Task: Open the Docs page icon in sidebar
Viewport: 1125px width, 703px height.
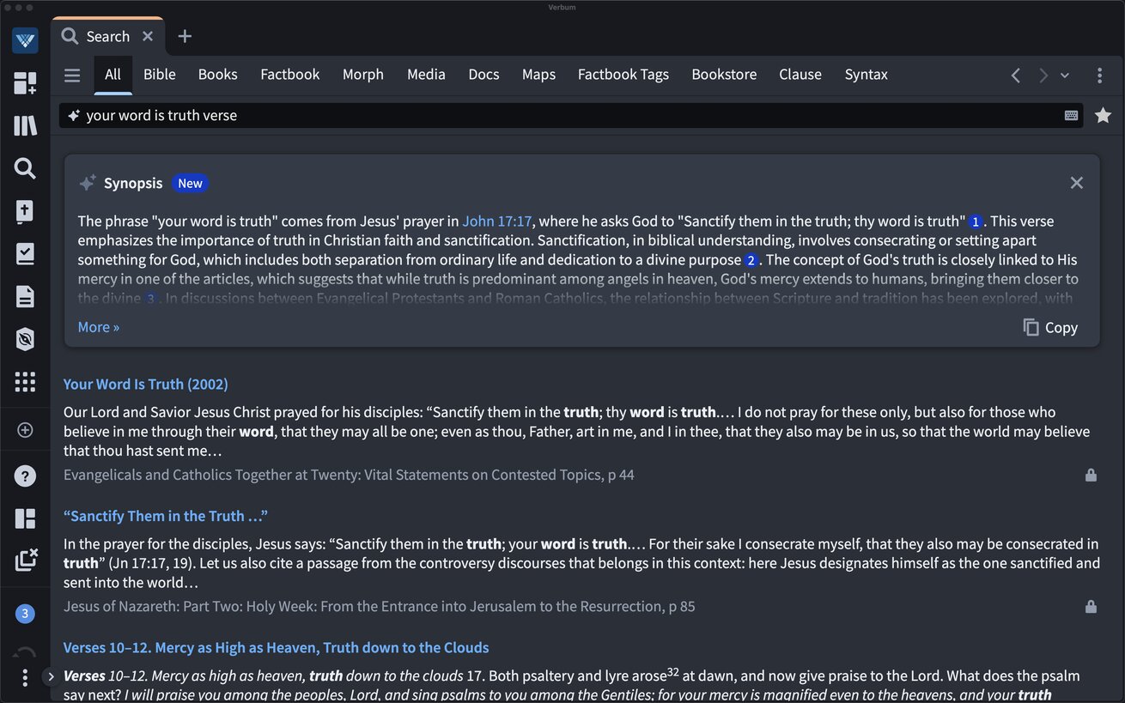Action: pos(25,297)
